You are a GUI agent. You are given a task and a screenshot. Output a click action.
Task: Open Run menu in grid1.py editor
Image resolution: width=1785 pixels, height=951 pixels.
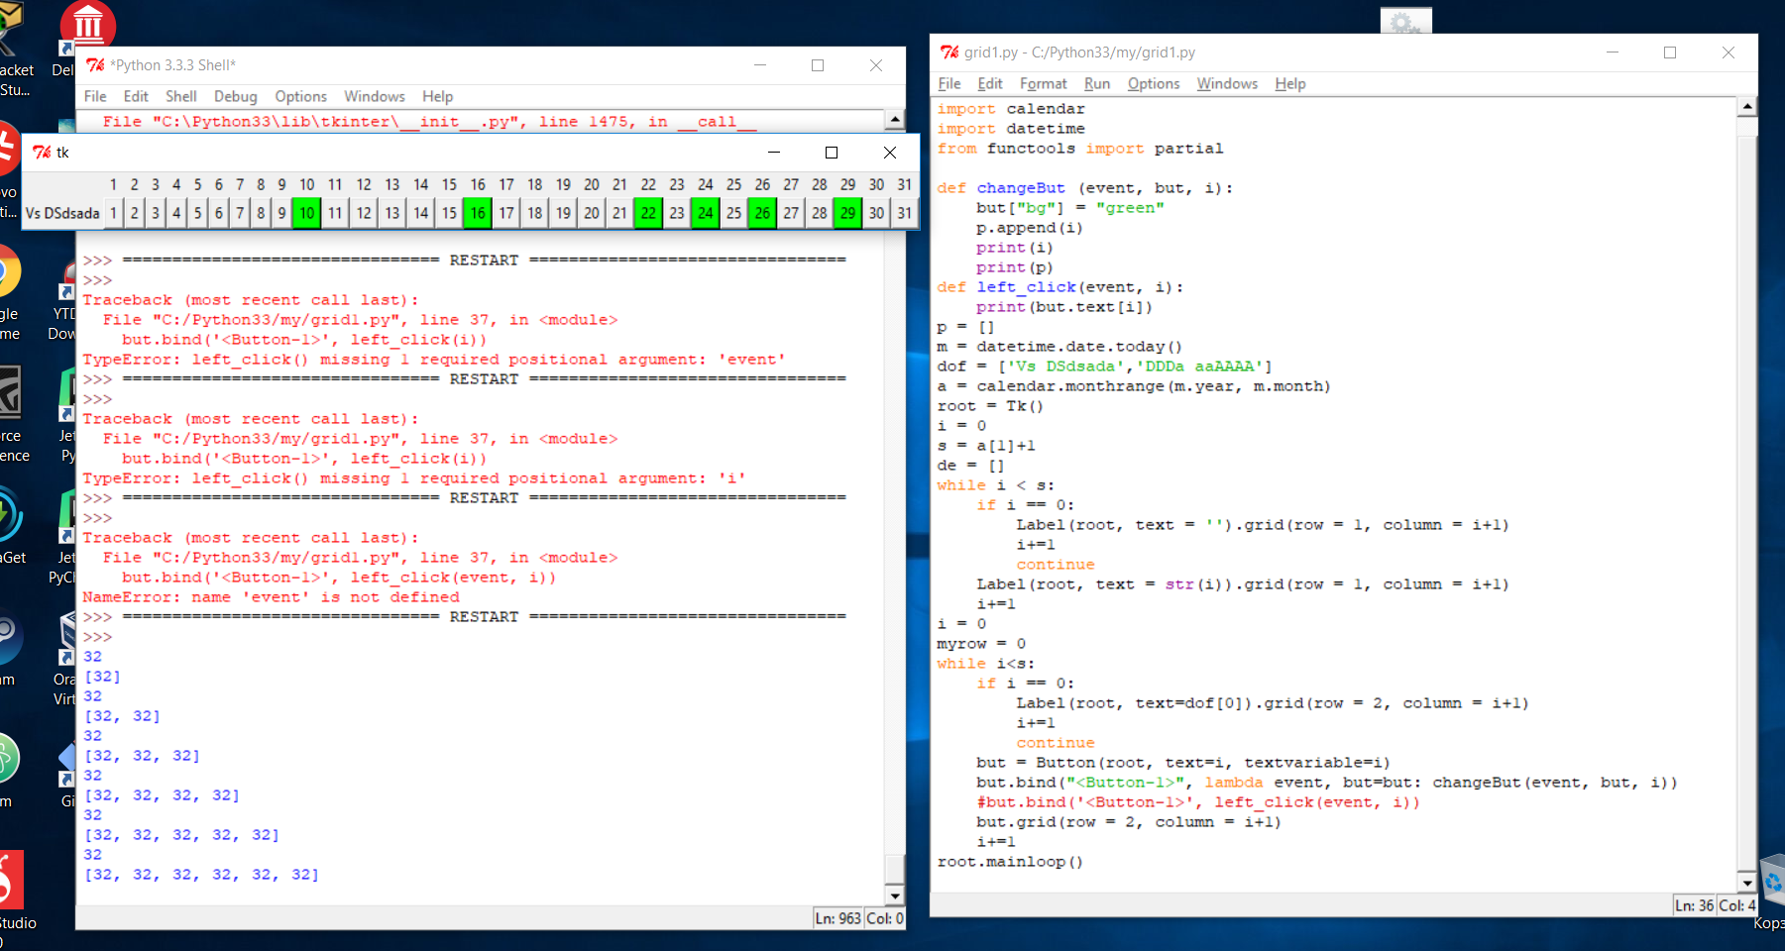[1097, 83]
